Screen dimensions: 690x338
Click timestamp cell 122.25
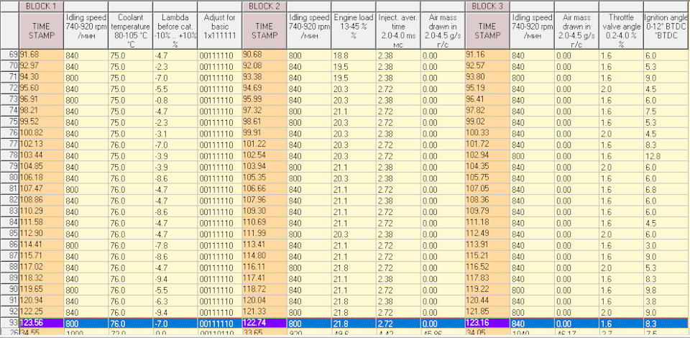click(x=42, y=311)
